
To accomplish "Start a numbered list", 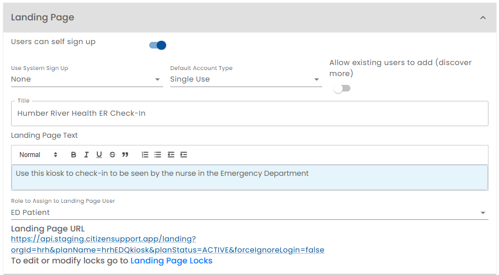I will pyautogui.click(x=145, y=155).
